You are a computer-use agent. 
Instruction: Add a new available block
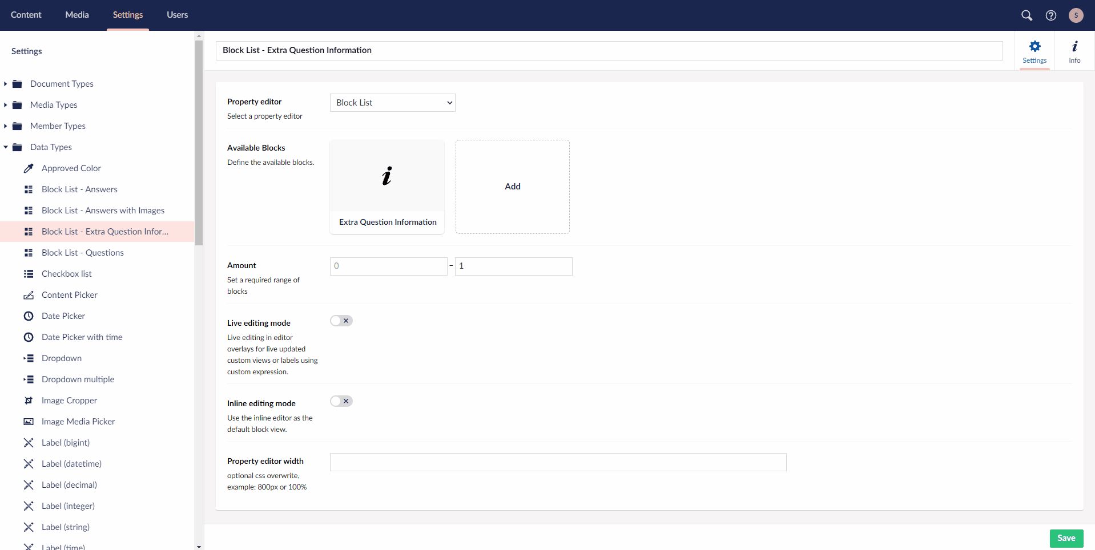pos(512,187)
